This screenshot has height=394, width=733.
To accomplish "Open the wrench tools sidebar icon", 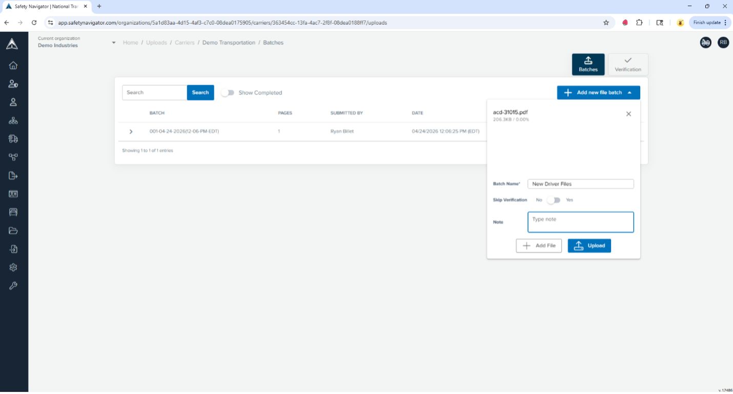I will 13,286.
